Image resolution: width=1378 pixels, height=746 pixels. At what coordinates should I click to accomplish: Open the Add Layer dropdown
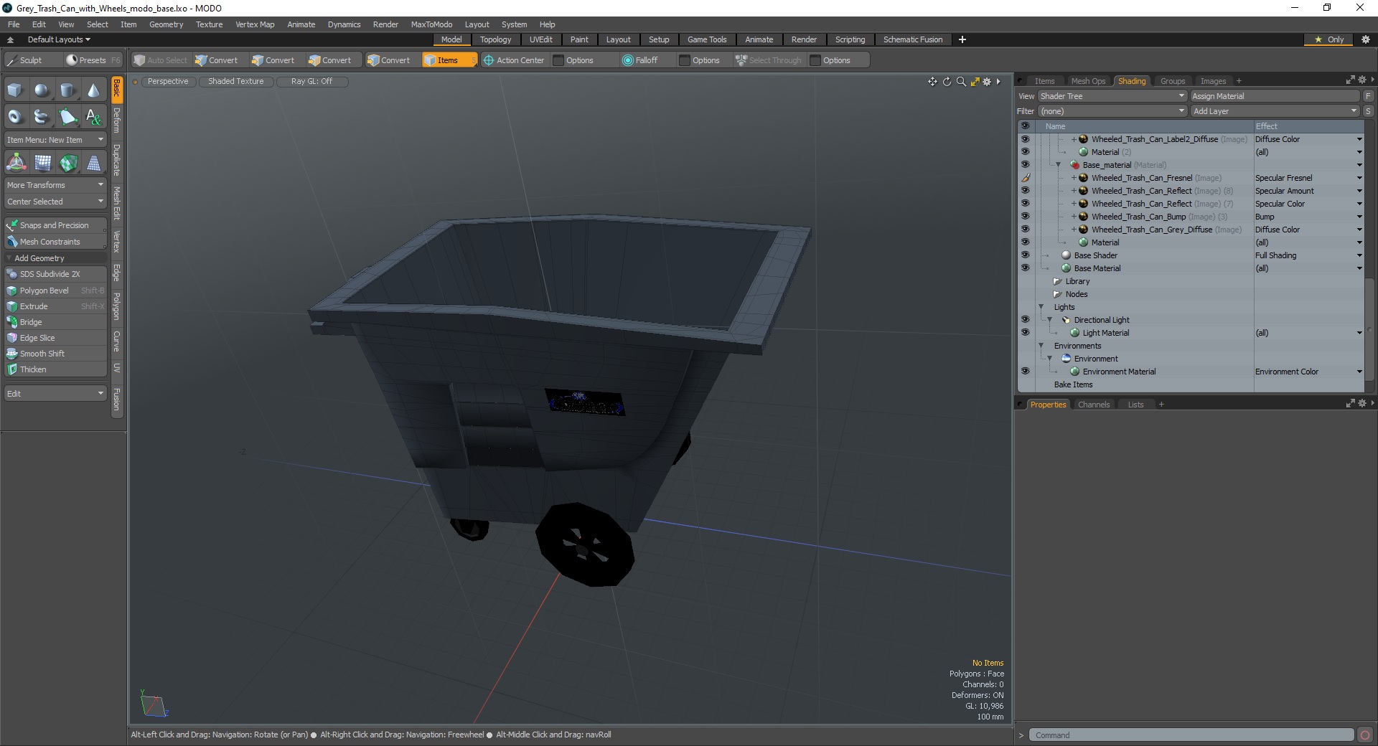click(x=1275, y=111)
